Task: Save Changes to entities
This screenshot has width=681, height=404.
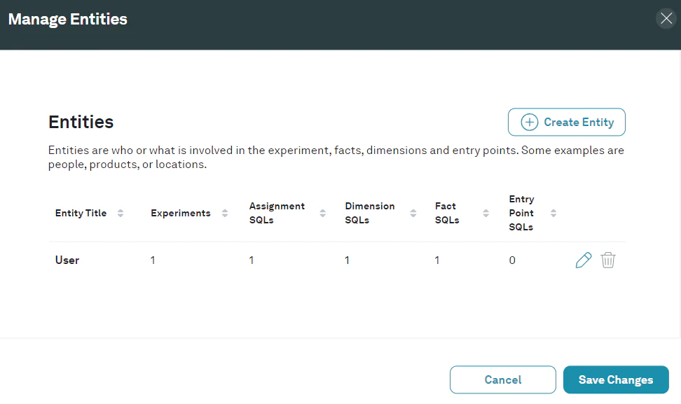Action: coord(615,379)
